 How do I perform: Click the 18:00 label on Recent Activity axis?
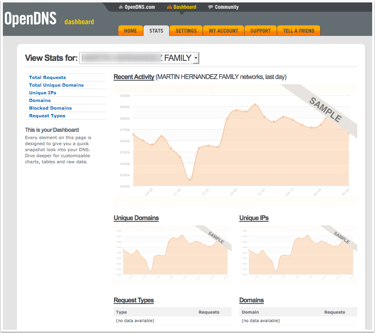[x=233, y=192]
